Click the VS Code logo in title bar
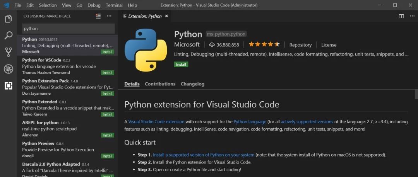The height and width of the screenshot is (177, 418). (7, 5)
